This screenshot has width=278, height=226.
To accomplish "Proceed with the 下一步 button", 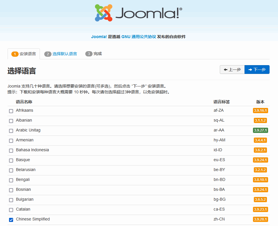I will click(x=257, y=70).
